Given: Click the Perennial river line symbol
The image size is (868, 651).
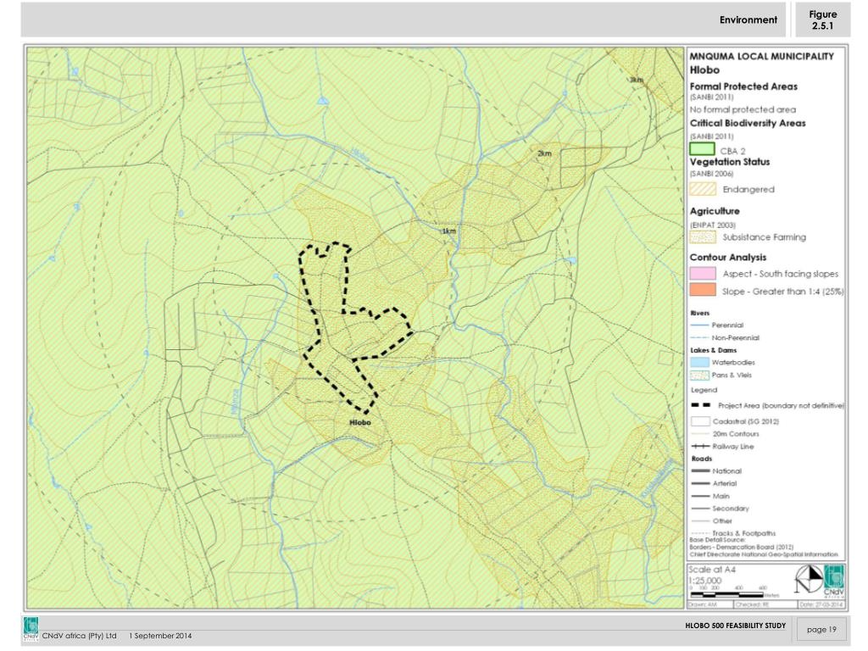Looking at the screenshot, I should pyautogui.click(x=700, y=325).
